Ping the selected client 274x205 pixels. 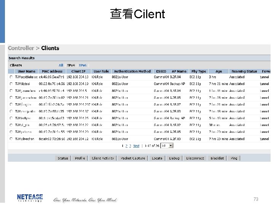coord(234,158)
